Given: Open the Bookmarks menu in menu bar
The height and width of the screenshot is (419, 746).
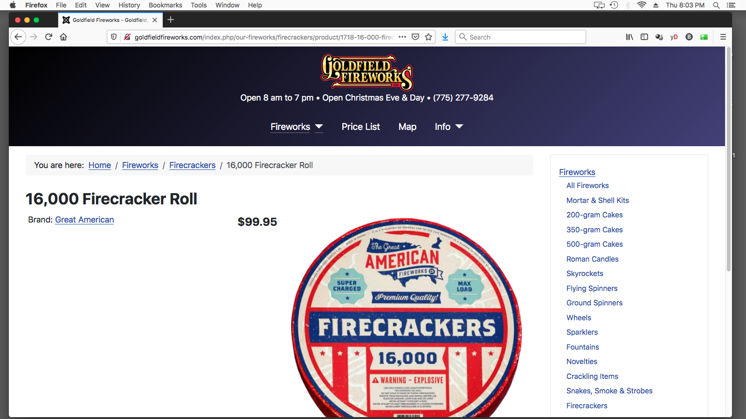Looking at the screenshot, I should pos(166,5).
